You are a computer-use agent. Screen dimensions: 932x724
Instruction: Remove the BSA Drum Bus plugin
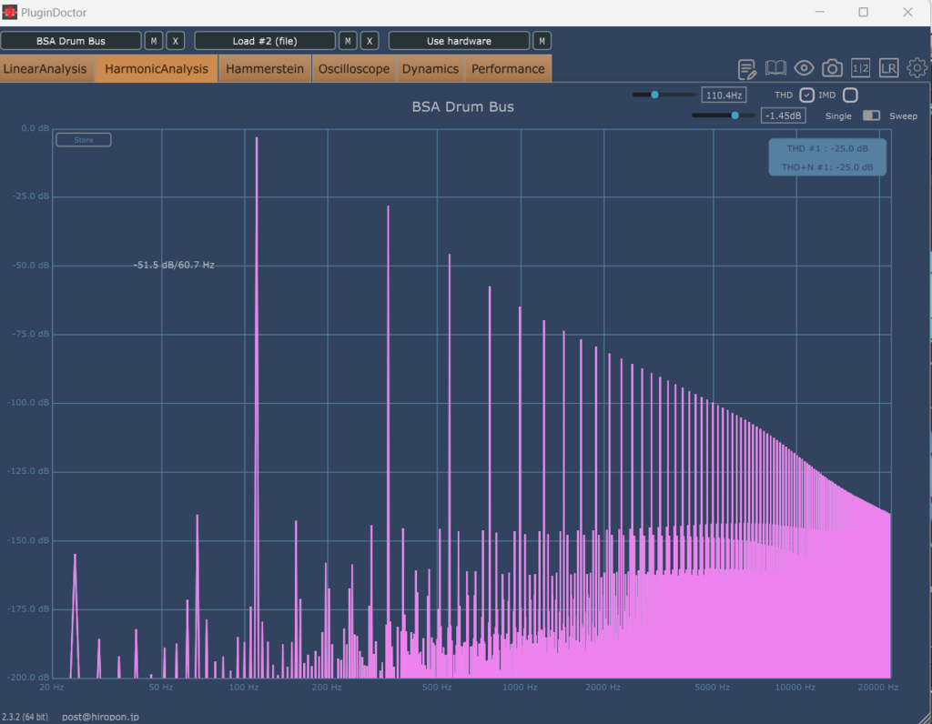[x=176, y=41]
